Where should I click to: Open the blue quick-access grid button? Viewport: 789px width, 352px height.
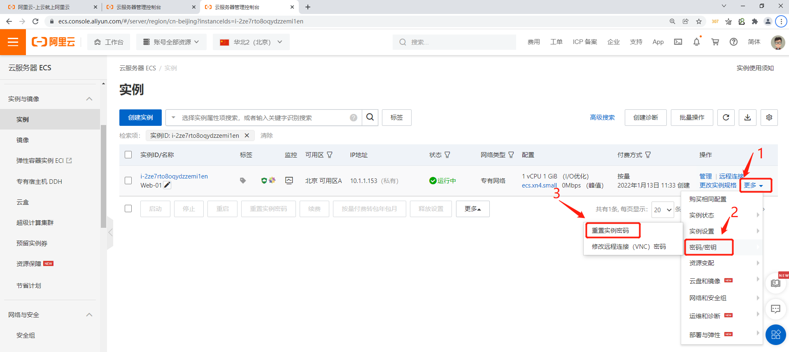coord(775,334)
